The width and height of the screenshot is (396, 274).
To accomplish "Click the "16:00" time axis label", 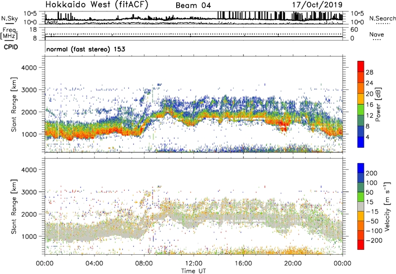I will (243, 264).
